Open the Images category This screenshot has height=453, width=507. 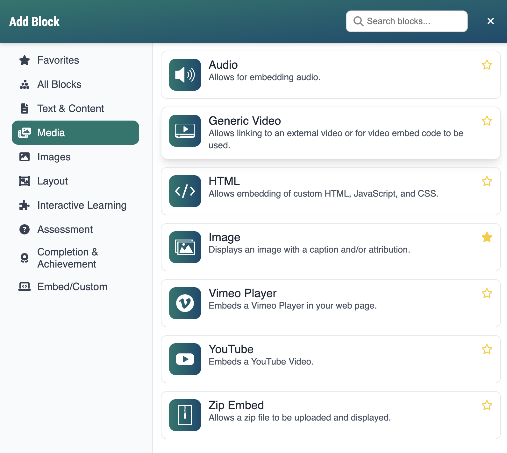click(x=75, y=157)
